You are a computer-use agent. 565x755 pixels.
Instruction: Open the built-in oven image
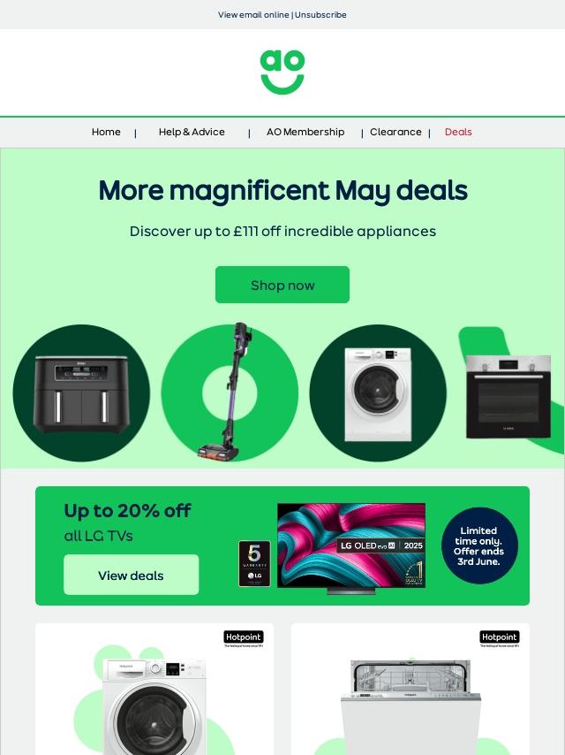[508, 396]
